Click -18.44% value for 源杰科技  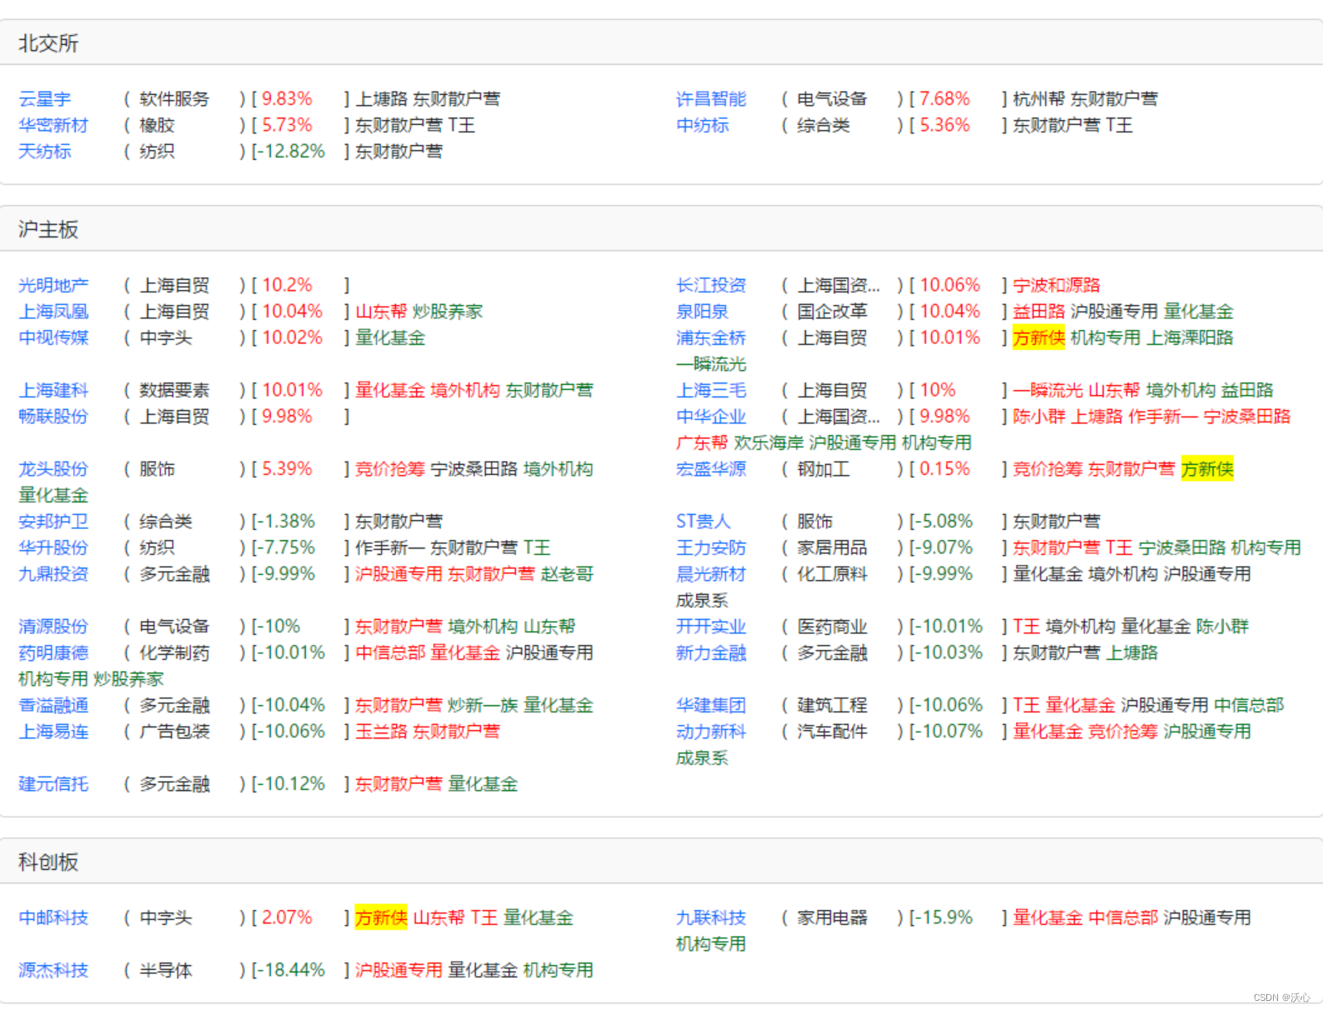(293, 970)
